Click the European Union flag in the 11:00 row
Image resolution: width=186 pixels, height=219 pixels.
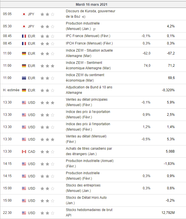[x=24, y=78]
